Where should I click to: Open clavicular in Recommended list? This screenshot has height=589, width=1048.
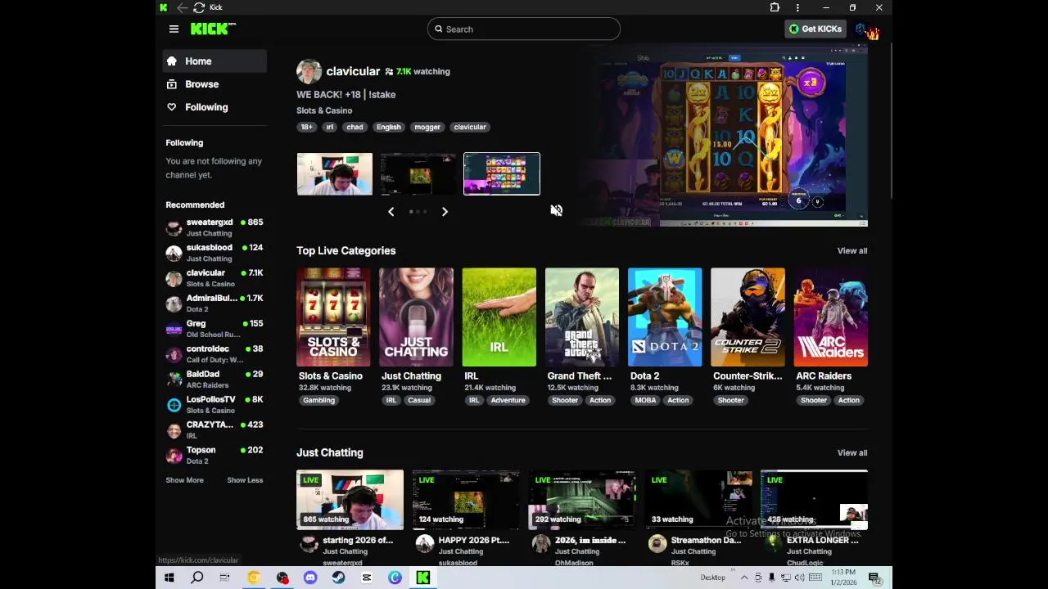click(x=215, y=278)
